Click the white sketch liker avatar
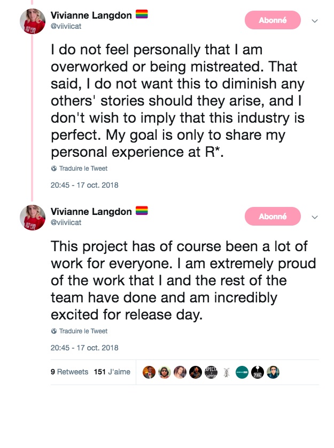Image resolution: width=334 pixels, height=448 pixels. 227,372
